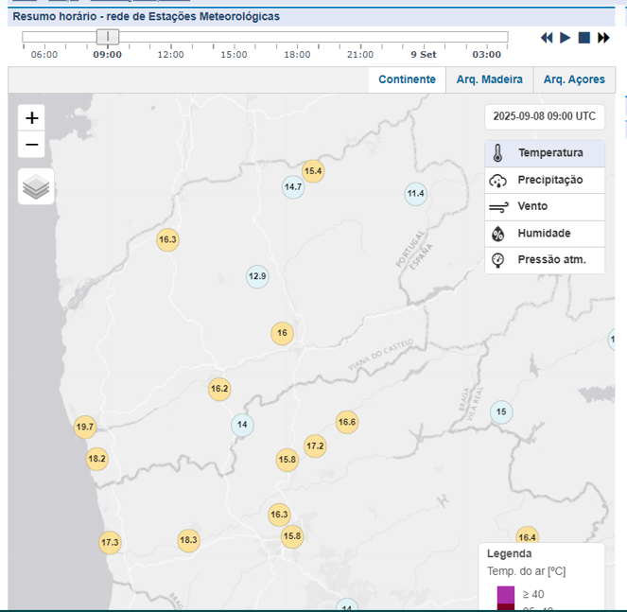
Task: Select the Pressão atm. gauge icon
Action: 497,260
